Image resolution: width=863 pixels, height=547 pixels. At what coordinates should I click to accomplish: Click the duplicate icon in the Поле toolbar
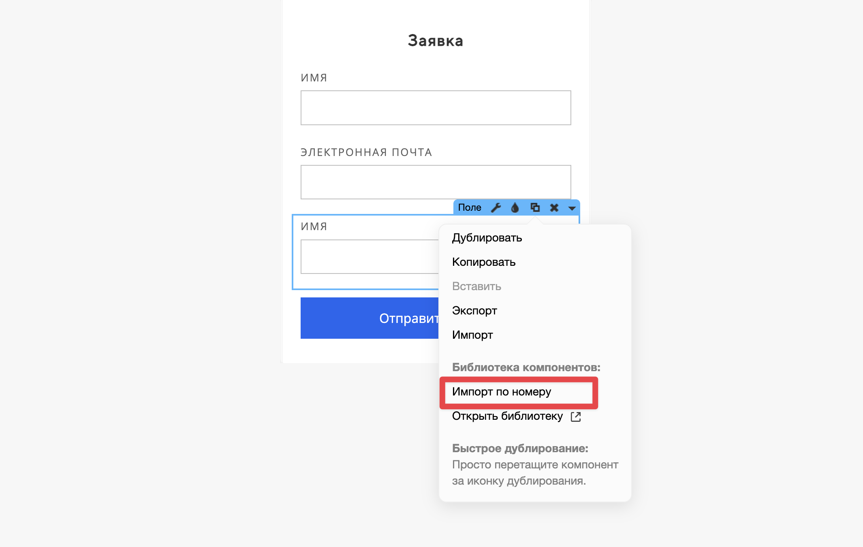coord(535,207)
